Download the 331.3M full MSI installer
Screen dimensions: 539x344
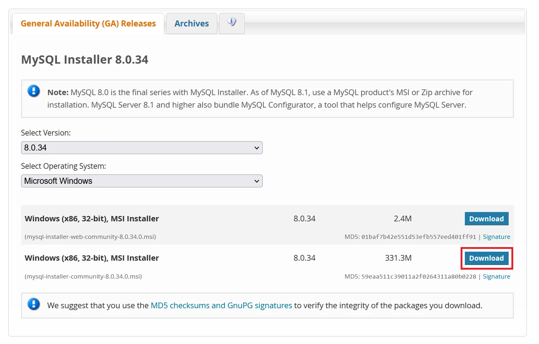point(486,258)
